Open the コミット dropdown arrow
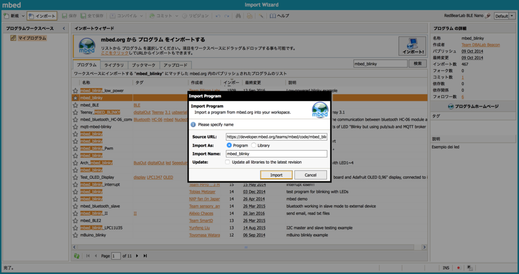This screenshot has height=274, width=519. pos(176,16)
